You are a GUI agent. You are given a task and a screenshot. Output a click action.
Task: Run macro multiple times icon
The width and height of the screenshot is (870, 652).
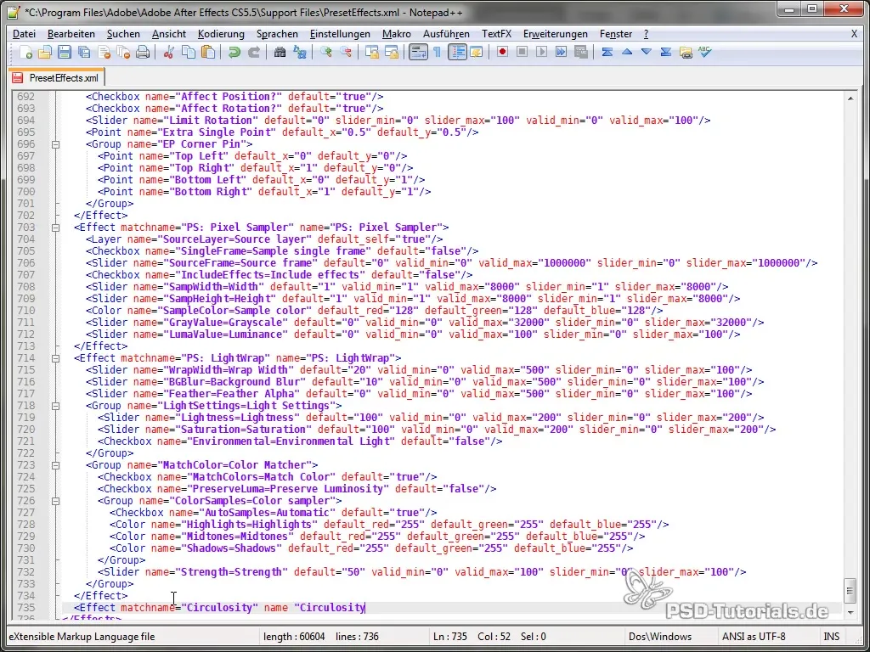[x=561, y=53]
